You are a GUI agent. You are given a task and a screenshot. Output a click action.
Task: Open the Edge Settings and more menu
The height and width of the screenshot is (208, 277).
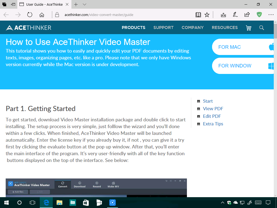tap(271, 15)
